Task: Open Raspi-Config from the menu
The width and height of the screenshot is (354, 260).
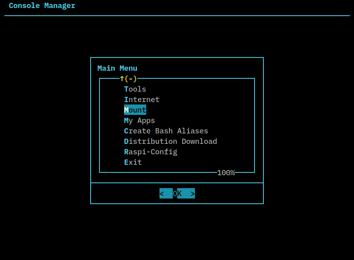Action: (x=151, y=151)
